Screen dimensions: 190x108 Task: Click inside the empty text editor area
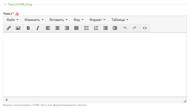tap(95, 64)
